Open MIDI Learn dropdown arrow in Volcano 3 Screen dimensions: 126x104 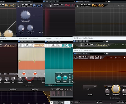[82, 102]
